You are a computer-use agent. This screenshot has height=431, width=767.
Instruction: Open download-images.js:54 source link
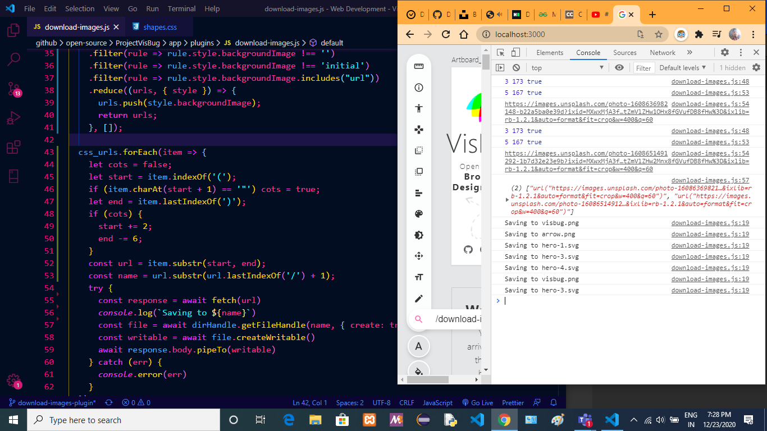tap(710, 104)
